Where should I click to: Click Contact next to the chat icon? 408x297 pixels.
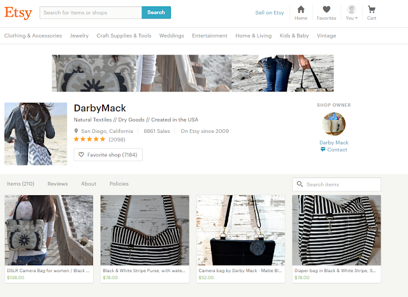pyautogui.click(x=337, y=149)
